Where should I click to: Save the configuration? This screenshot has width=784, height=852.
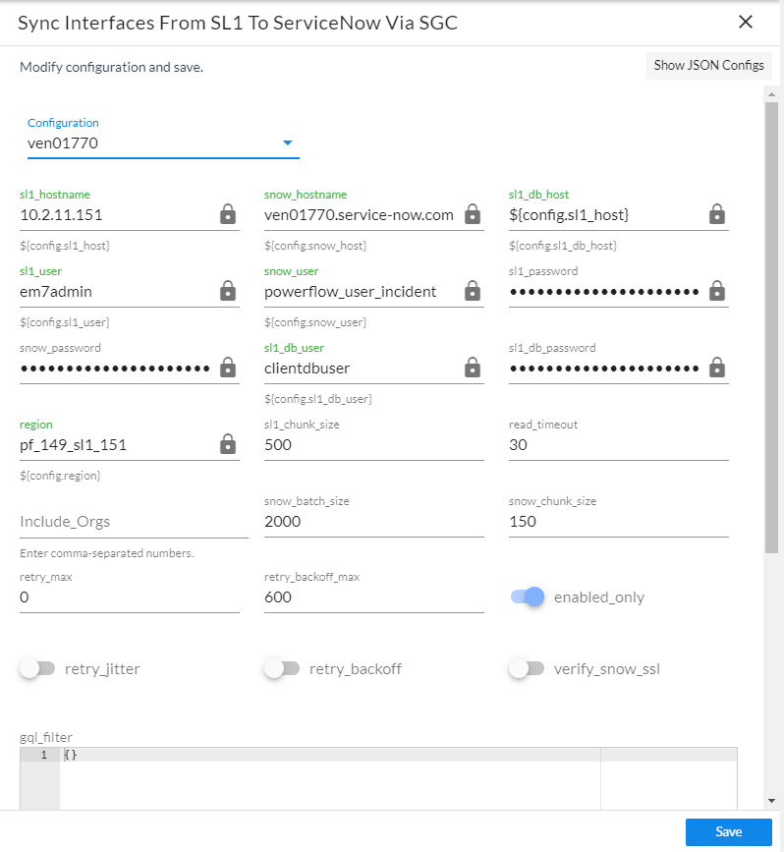[x=728, y=832]
